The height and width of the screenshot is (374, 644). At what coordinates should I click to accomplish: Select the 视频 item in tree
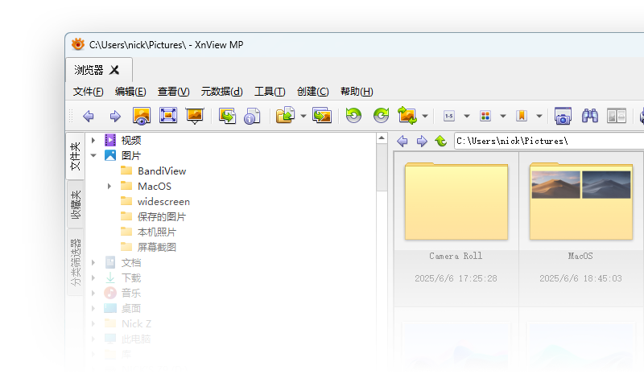[x=131, y=141]
